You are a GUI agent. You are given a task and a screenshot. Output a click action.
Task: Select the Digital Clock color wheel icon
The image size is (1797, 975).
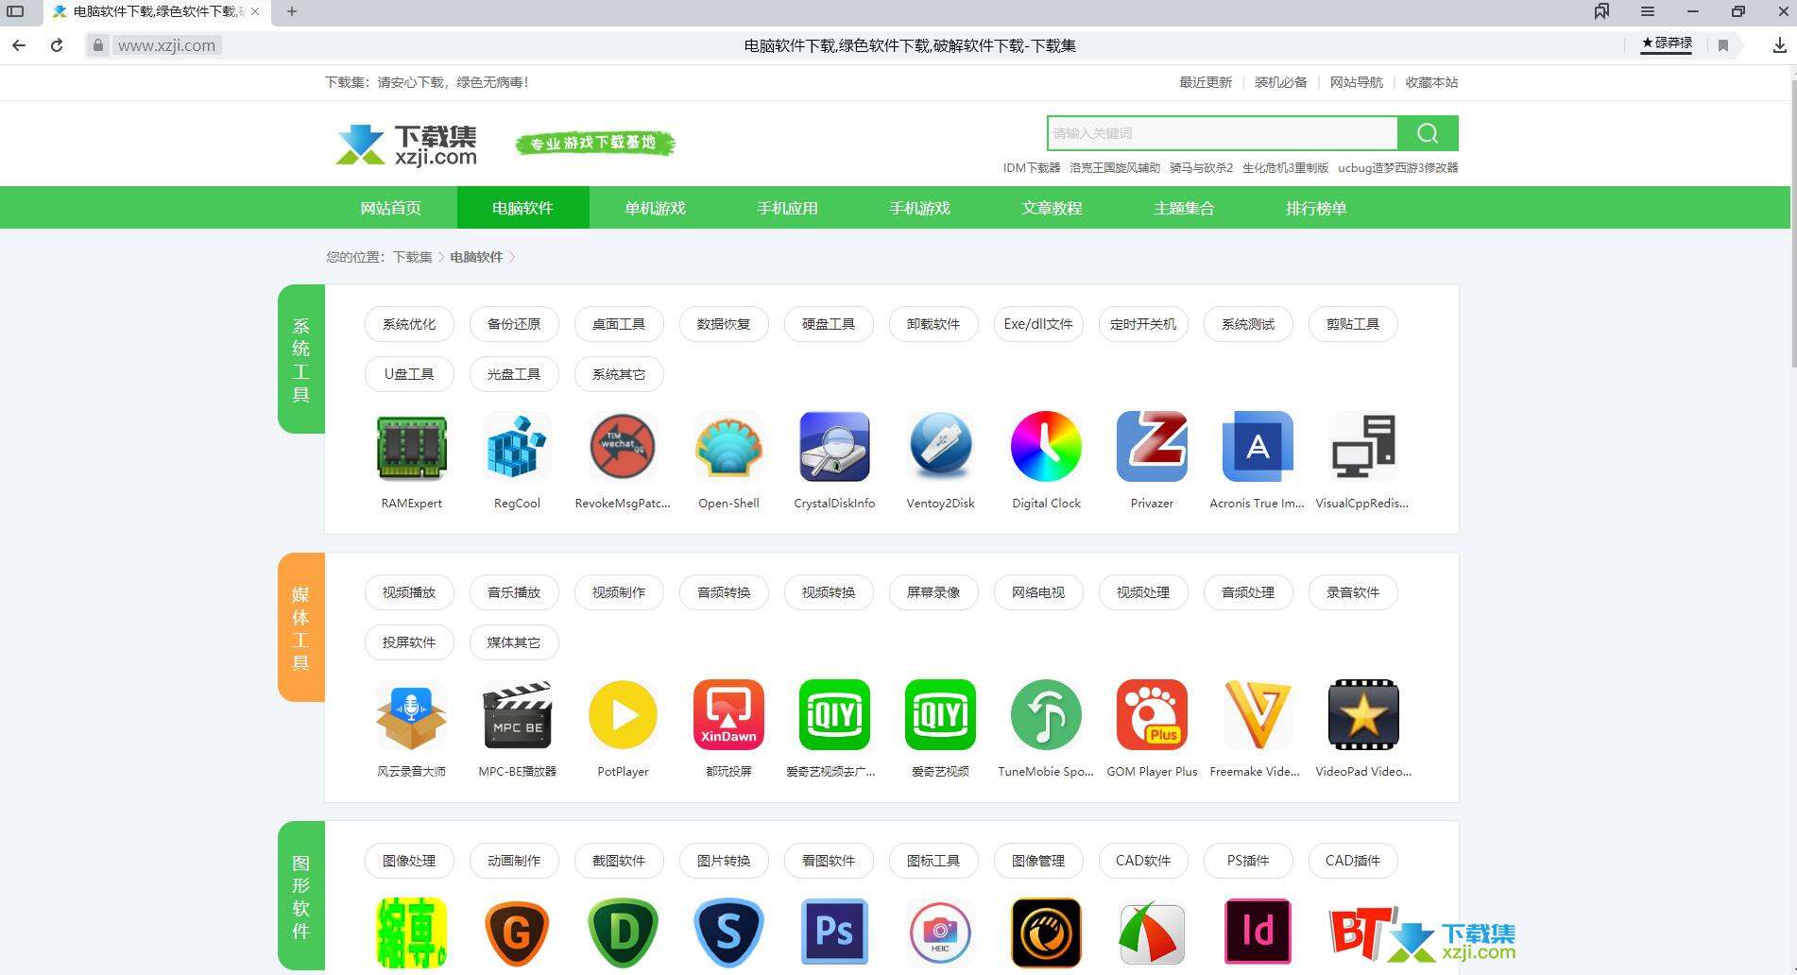point(1046,447)
